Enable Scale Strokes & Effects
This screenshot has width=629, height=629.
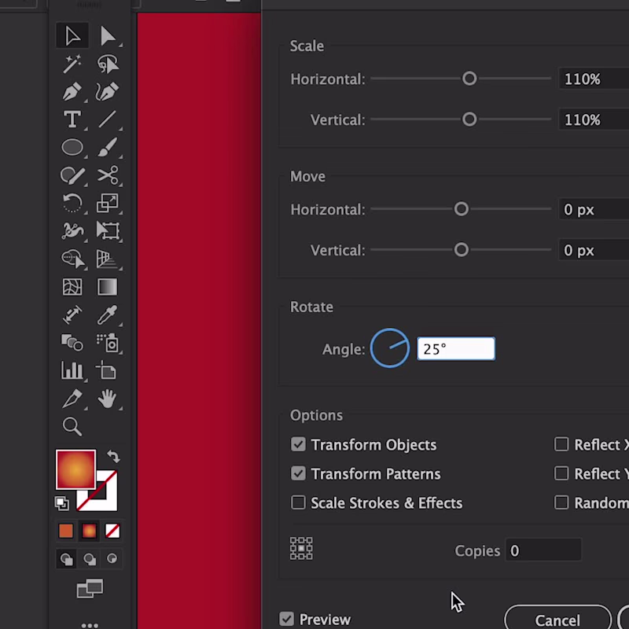[298, 502]
